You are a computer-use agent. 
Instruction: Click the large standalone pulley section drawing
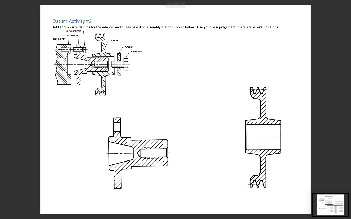coord(263,137)
